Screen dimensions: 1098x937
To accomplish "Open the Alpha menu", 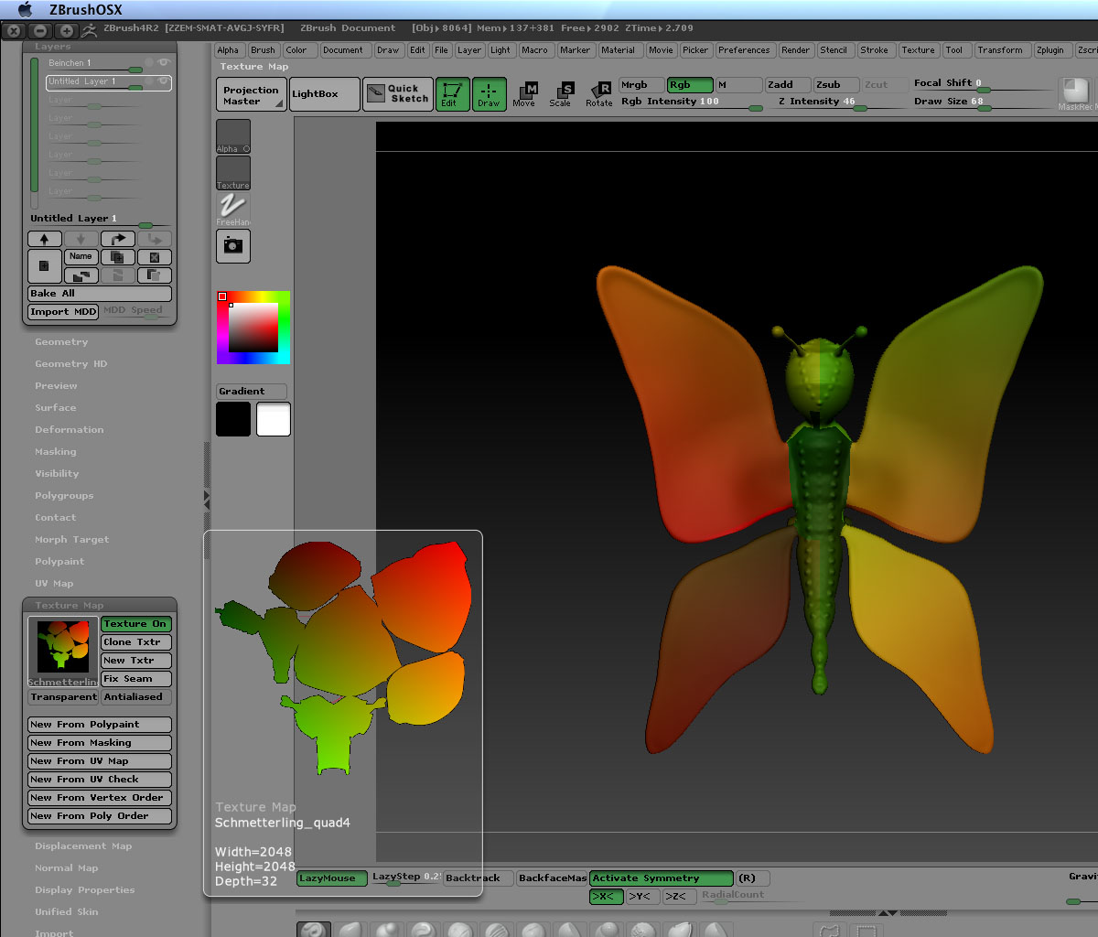I will [x=228, y=50].
